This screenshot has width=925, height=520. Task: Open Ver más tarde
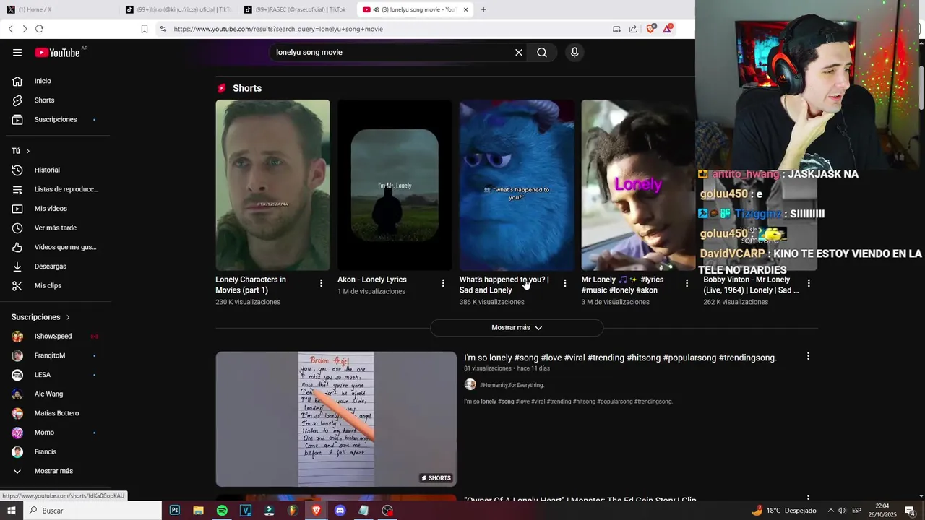click(55, 227)
